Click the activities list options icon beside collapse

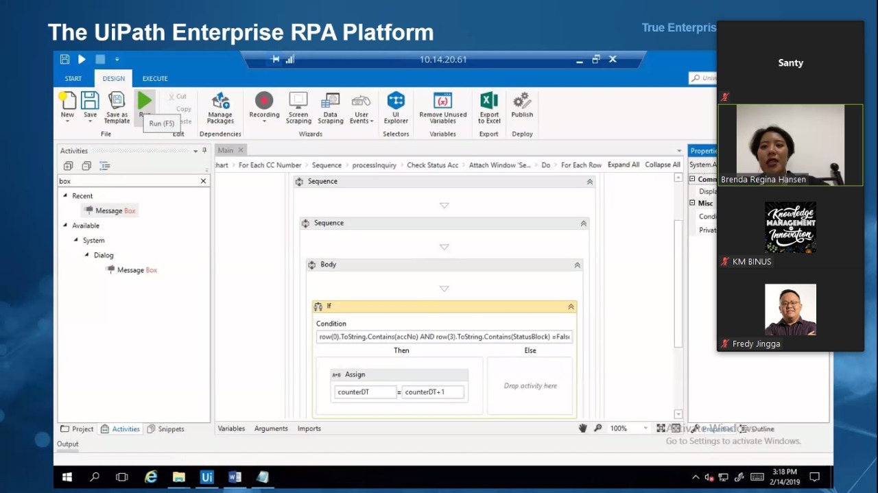[104, 166]
